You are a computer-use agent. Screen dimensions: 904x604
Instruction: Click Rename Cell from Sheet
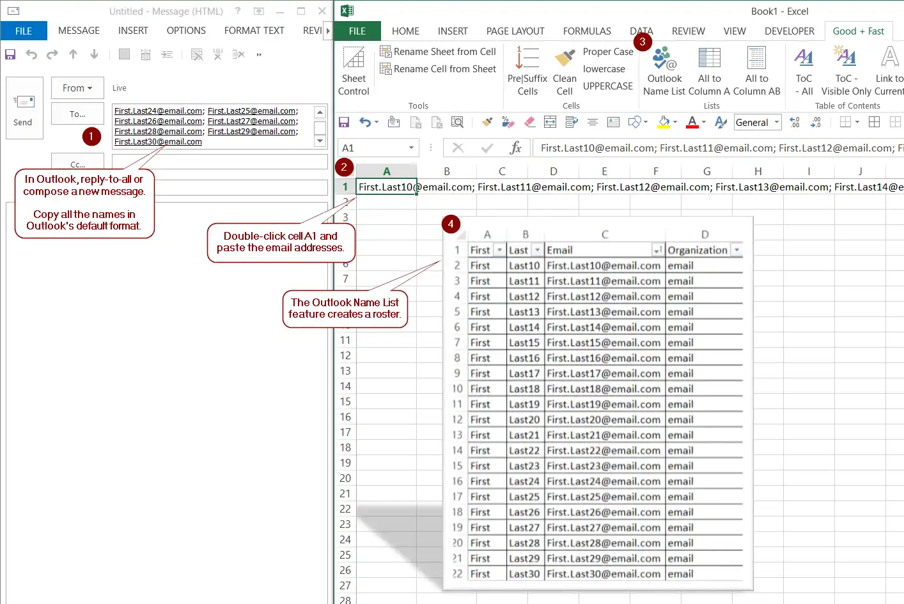coord(438,68)
